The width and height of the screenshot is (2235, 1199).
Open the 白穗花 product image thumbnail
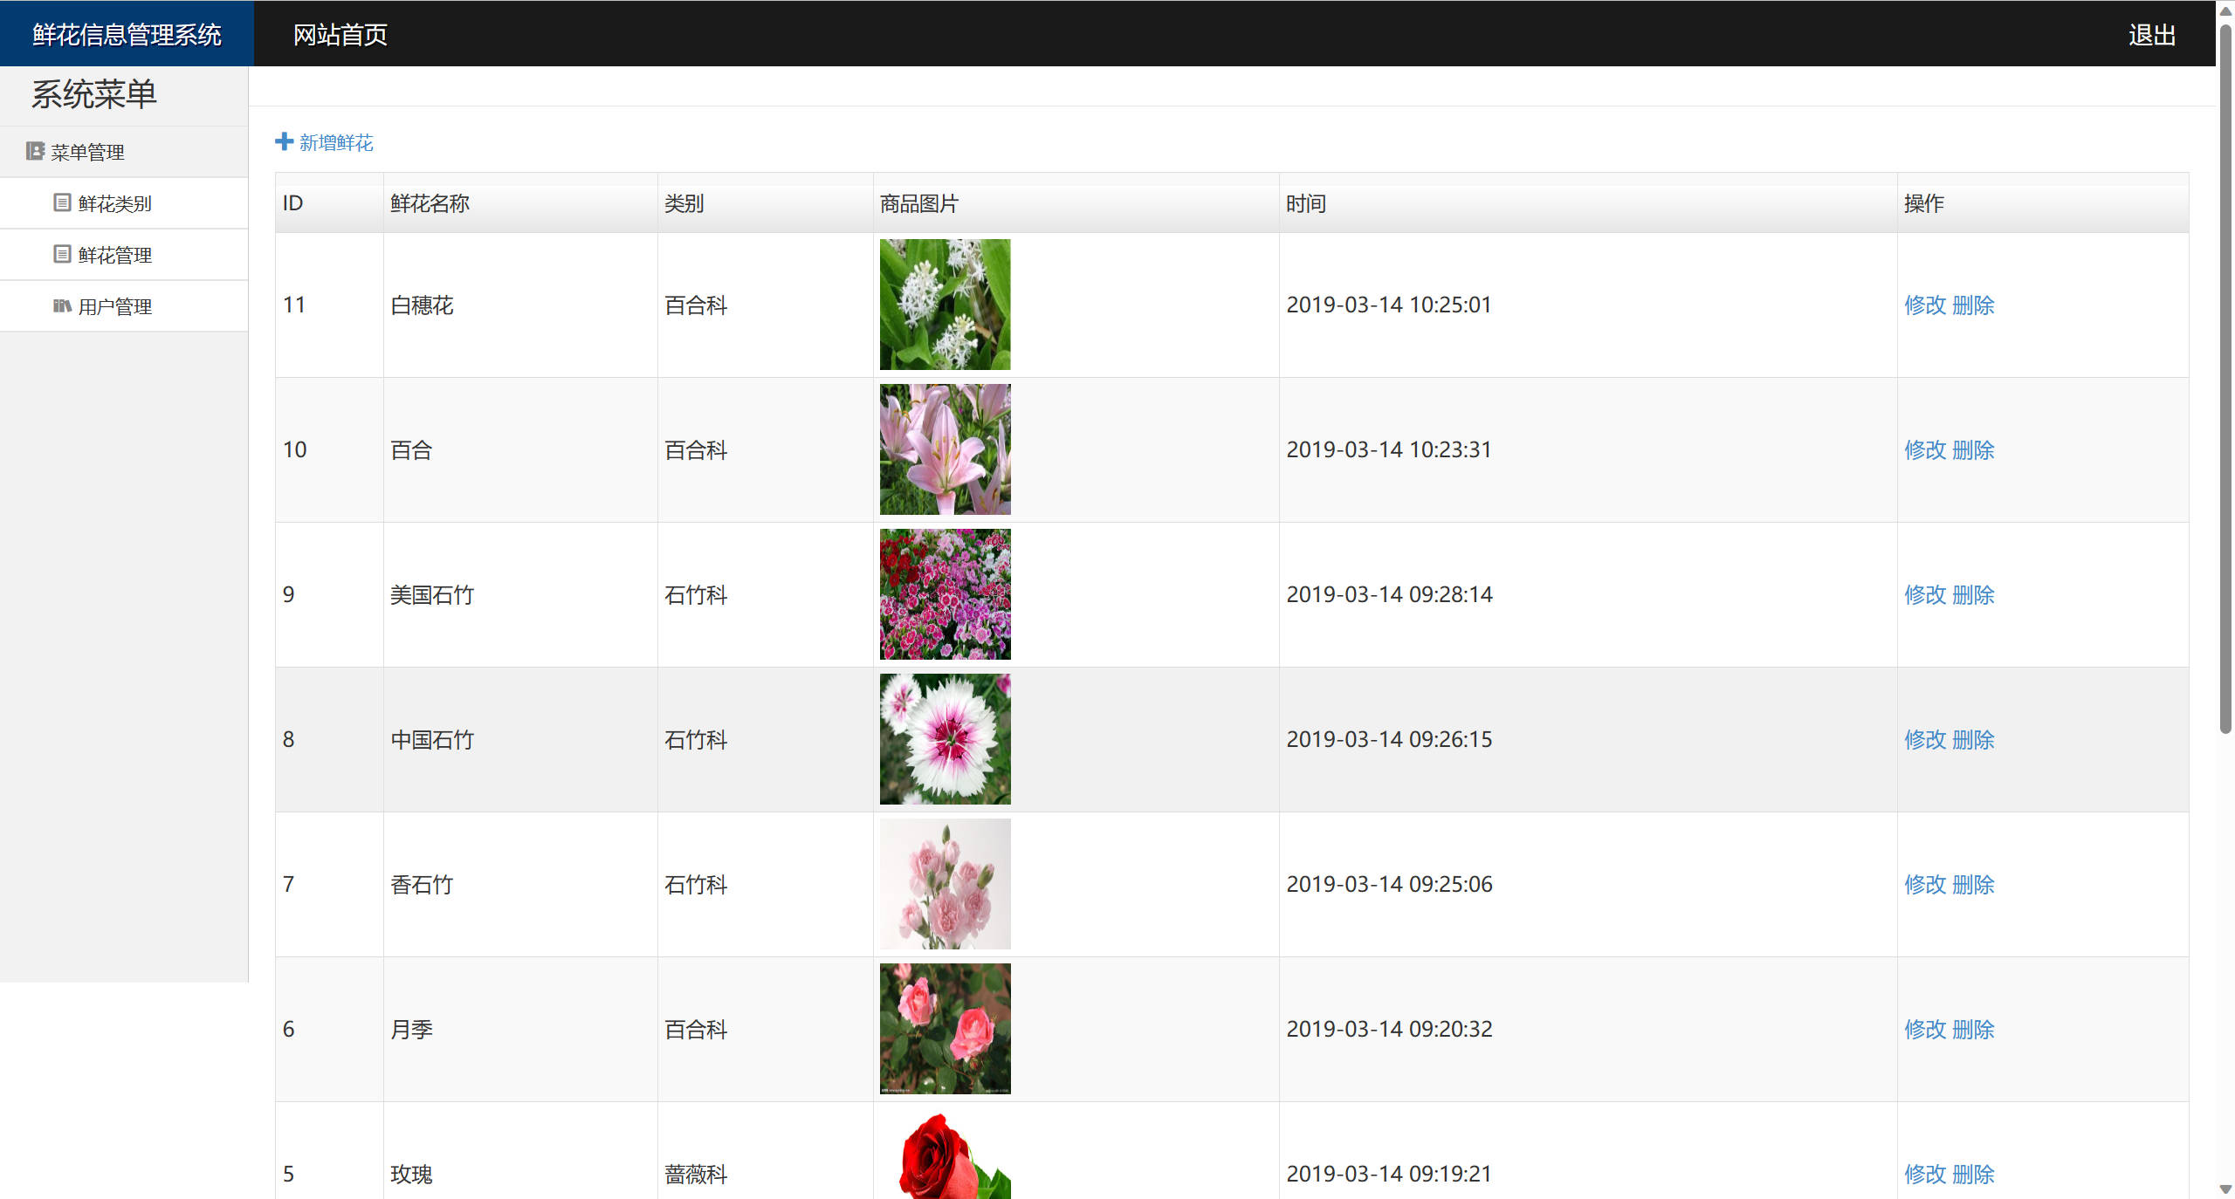[945, 304]
